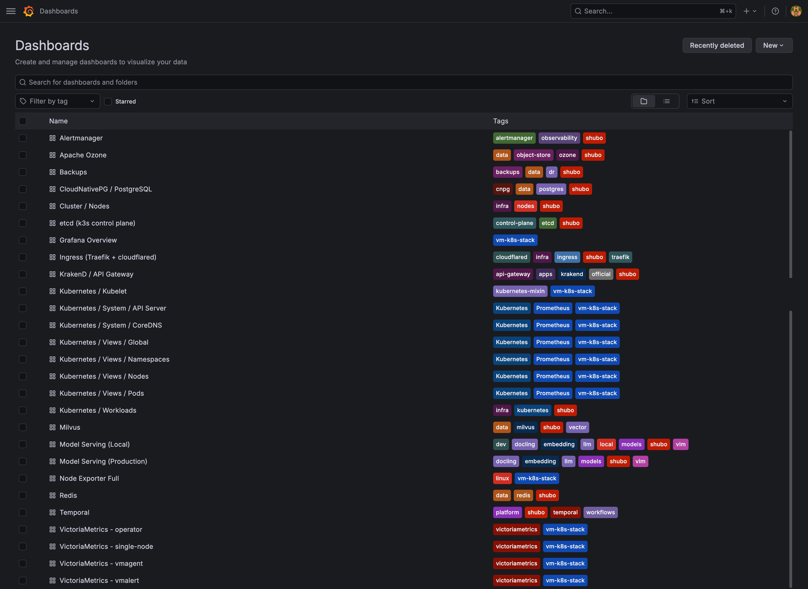
Task: Click the magnifier icon in dashboard search
Action: tap(23, 82)
